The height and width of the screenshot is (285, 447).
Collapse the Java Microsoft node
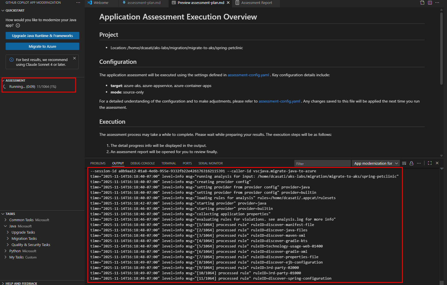click(5, 226)
